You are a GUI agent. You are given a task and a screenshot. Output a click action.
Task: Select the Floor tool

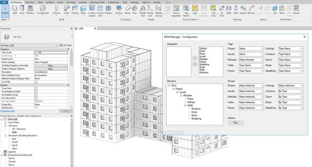tap(83, 10)
